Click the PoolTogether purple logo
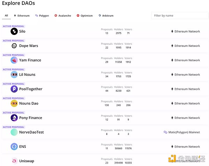Viewport: 209px width, 166px height. 14,89
